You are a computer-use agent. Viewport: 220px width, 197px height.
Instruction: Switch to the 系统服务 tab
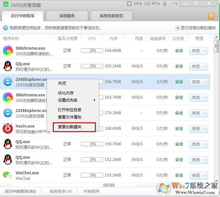click(x=67, y=16)
